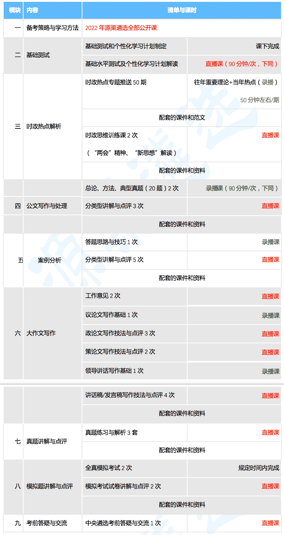
Task: Click 中央遴选考前答疑与交流1次
Action: 123,523
